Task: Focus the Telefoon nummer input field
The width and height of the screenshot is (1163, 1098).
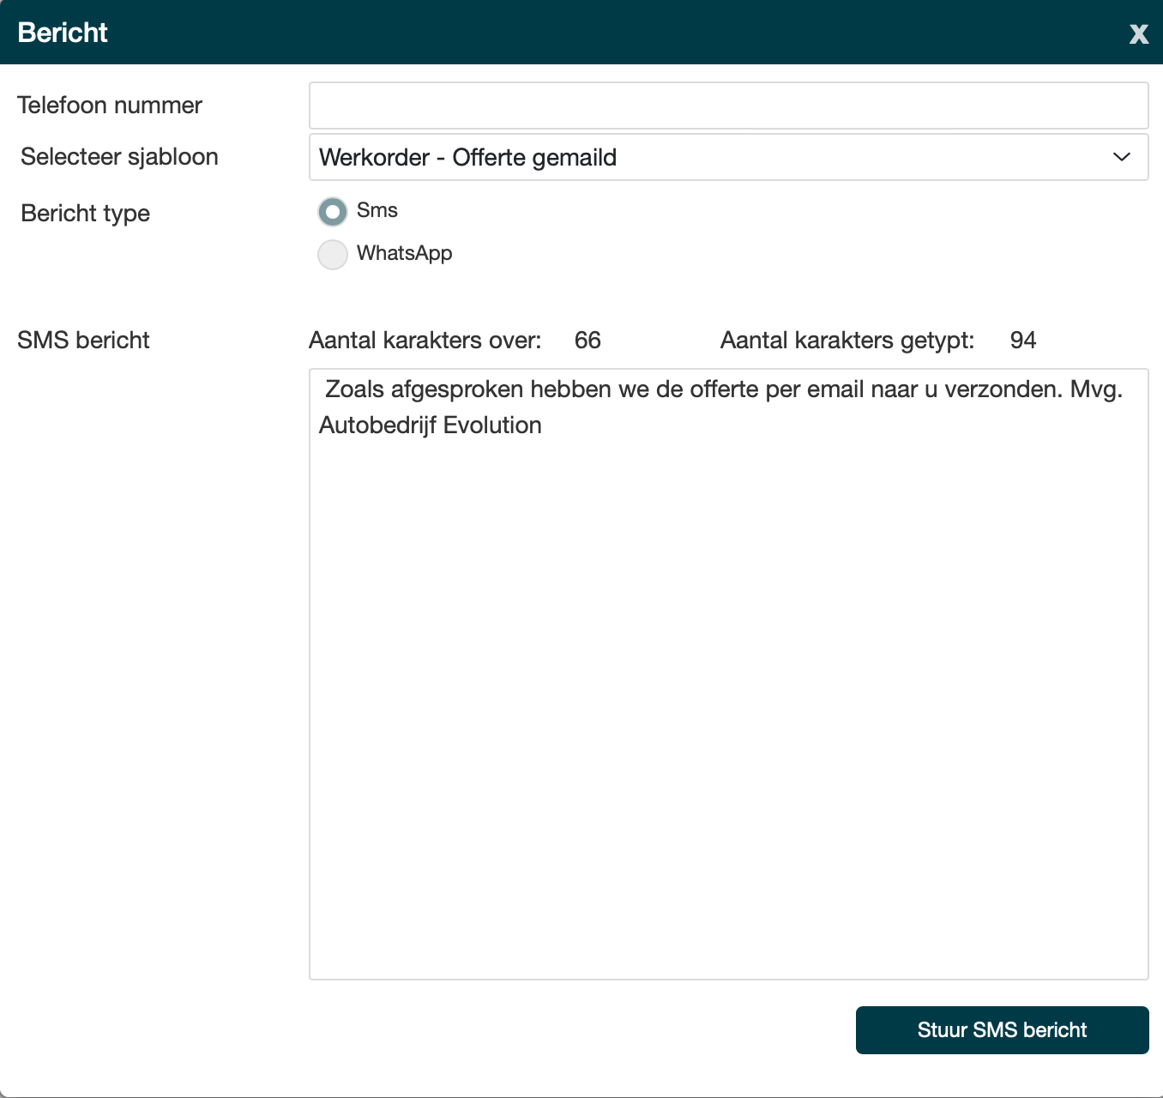Action: tap(727, 106)
